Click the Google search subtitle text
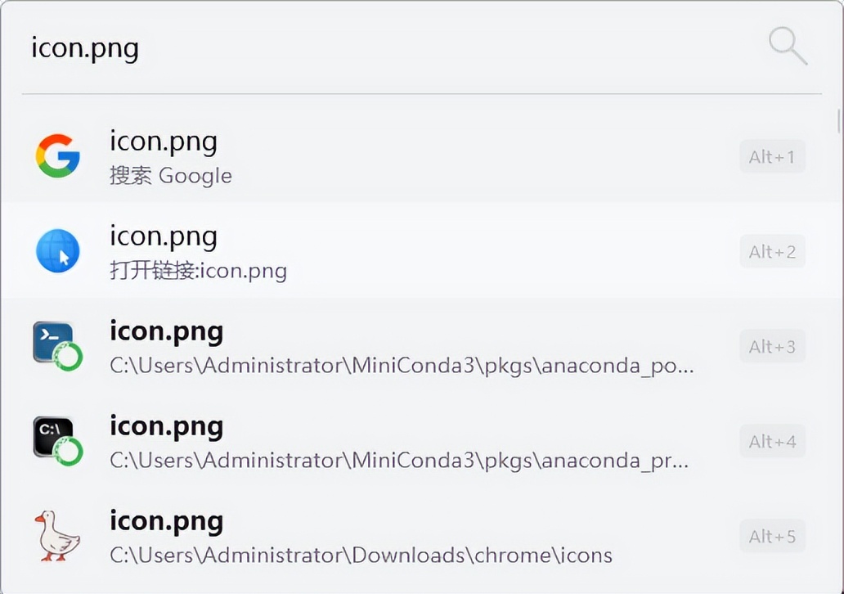 [171, 176]
